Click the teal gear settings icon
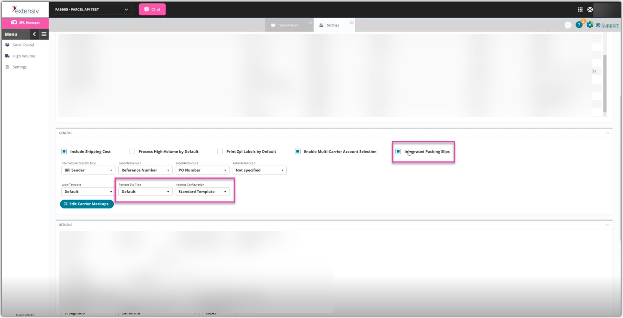 click(x=590, y=25)
